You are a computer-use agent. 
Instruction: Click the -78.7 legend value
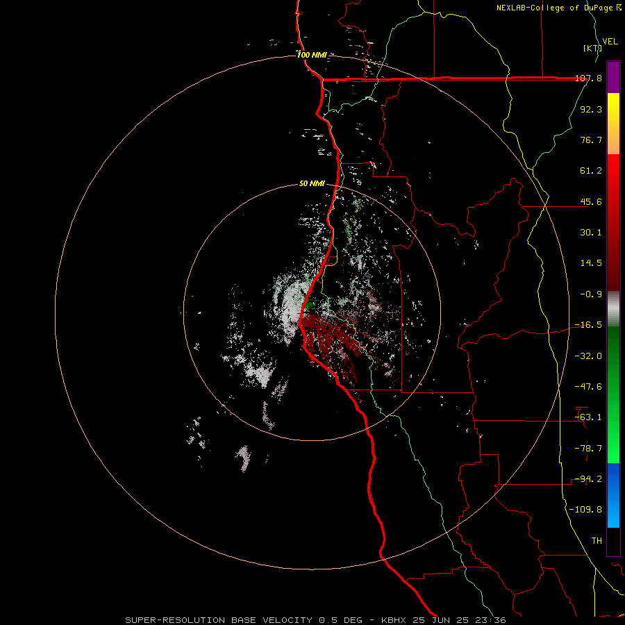click(588, 449)
